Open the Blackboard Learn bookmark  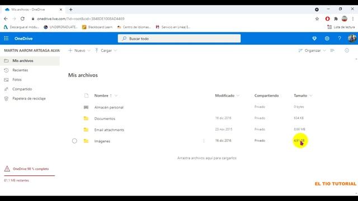(x=97, y=27)
